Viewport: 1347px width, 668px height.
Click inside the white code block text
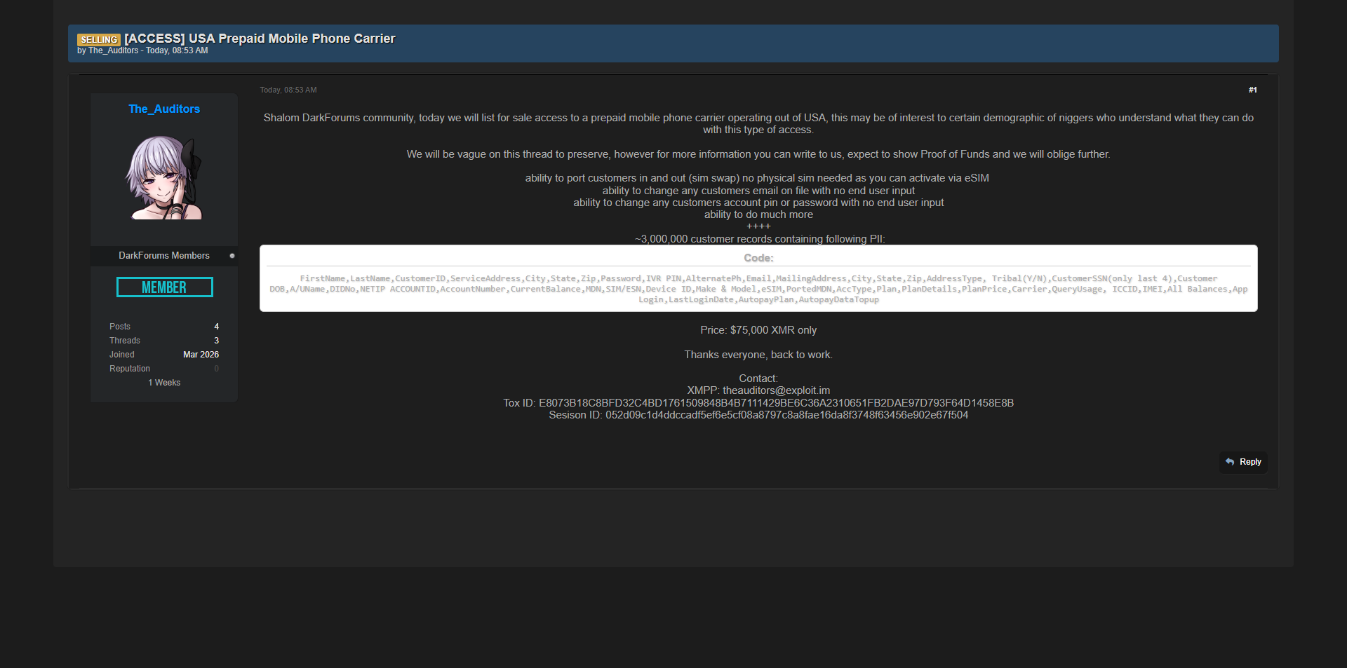(758, 289)
